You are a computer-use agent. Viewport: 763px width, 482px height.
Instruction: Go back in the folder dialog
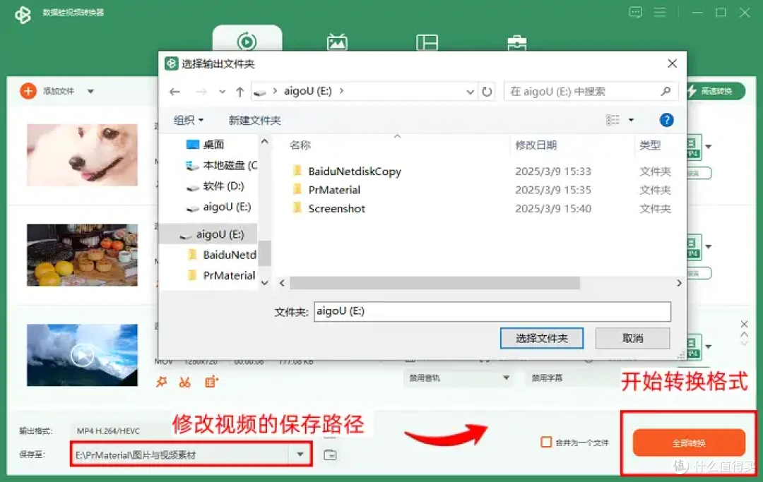(x=175, y=91)
